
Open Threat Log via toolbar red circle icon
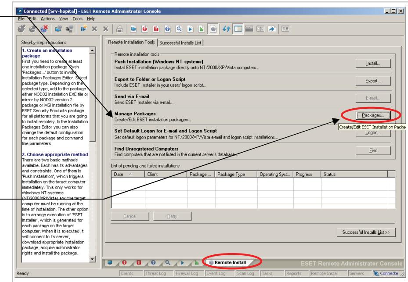coord(145,29)
